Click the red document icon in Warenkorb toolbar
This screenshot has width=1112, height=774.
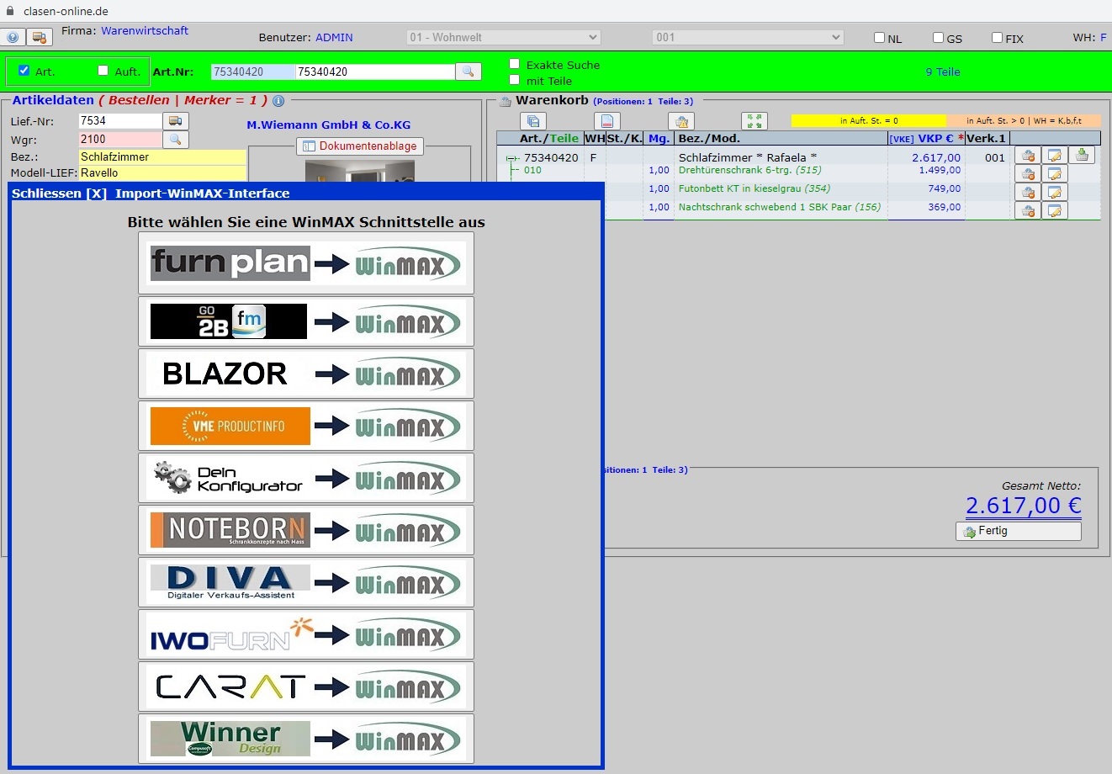(x=607, y=121)
